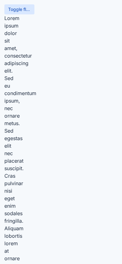Select the word "sit"
The height and width of the screenshot is (264, 122).
(7, 41)
